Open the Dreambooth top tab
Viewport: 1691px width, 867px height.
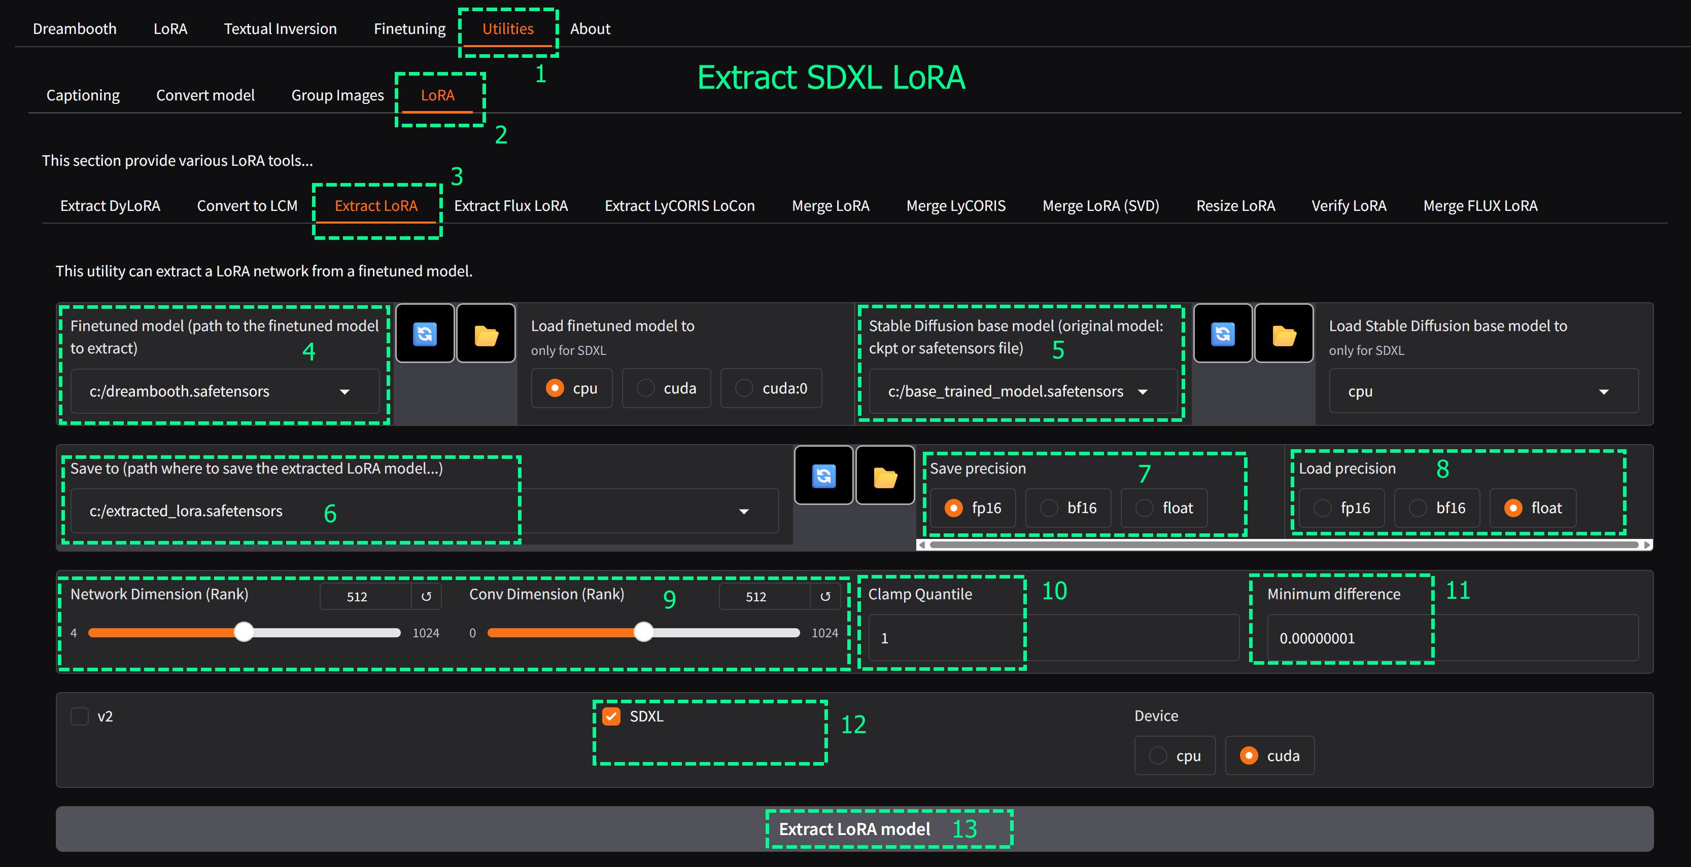(75, 29)
